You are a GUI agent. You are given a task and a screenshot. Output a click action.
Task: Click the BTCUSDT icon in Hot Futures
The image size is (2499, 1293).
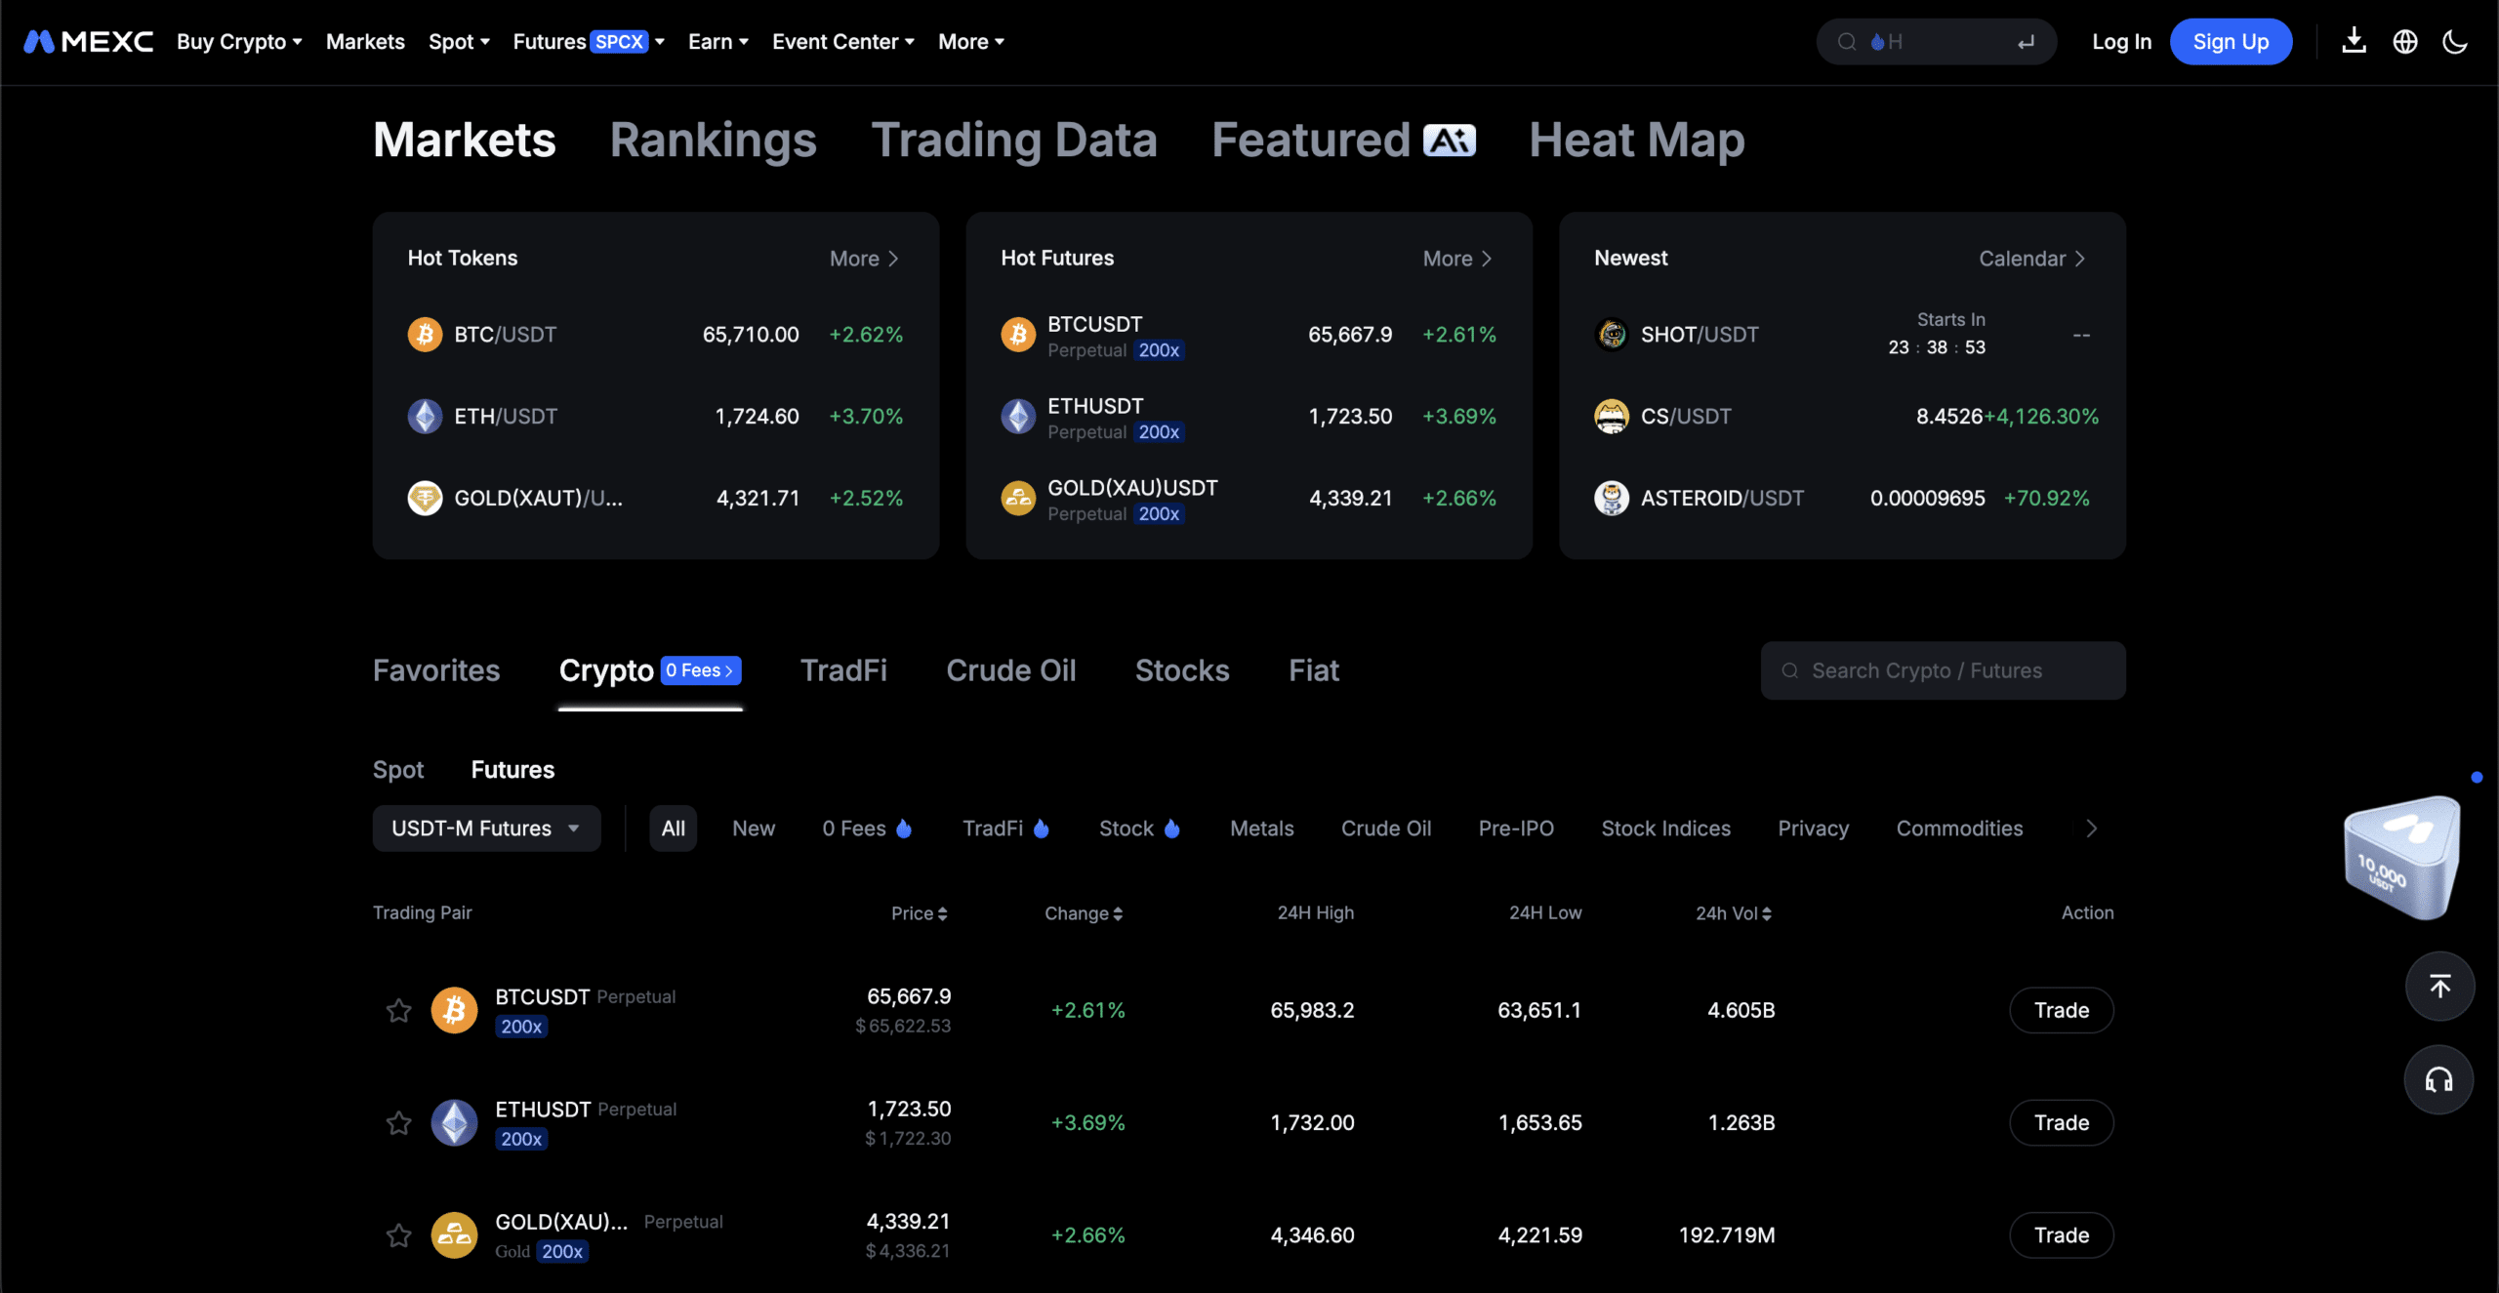coord(1018,335)
